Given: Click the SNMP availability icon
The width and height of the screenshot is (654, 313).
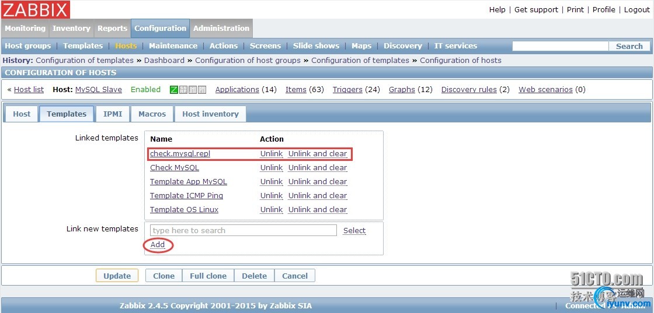Looking at the screenshot, I should pyautogui.click(x=183, y=90).
